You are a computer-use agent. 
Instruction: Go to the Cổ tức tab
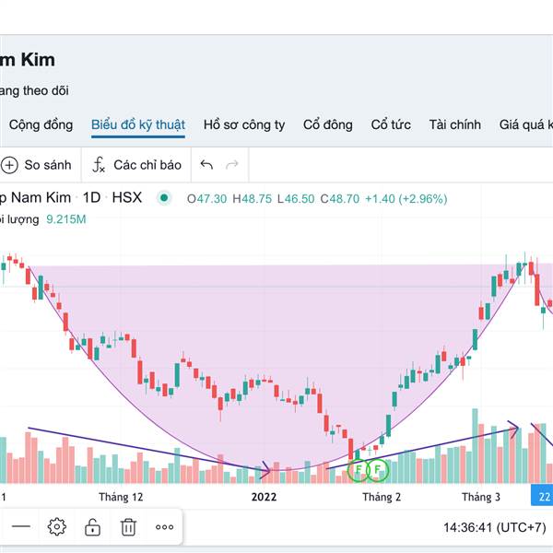pos(391,124)
